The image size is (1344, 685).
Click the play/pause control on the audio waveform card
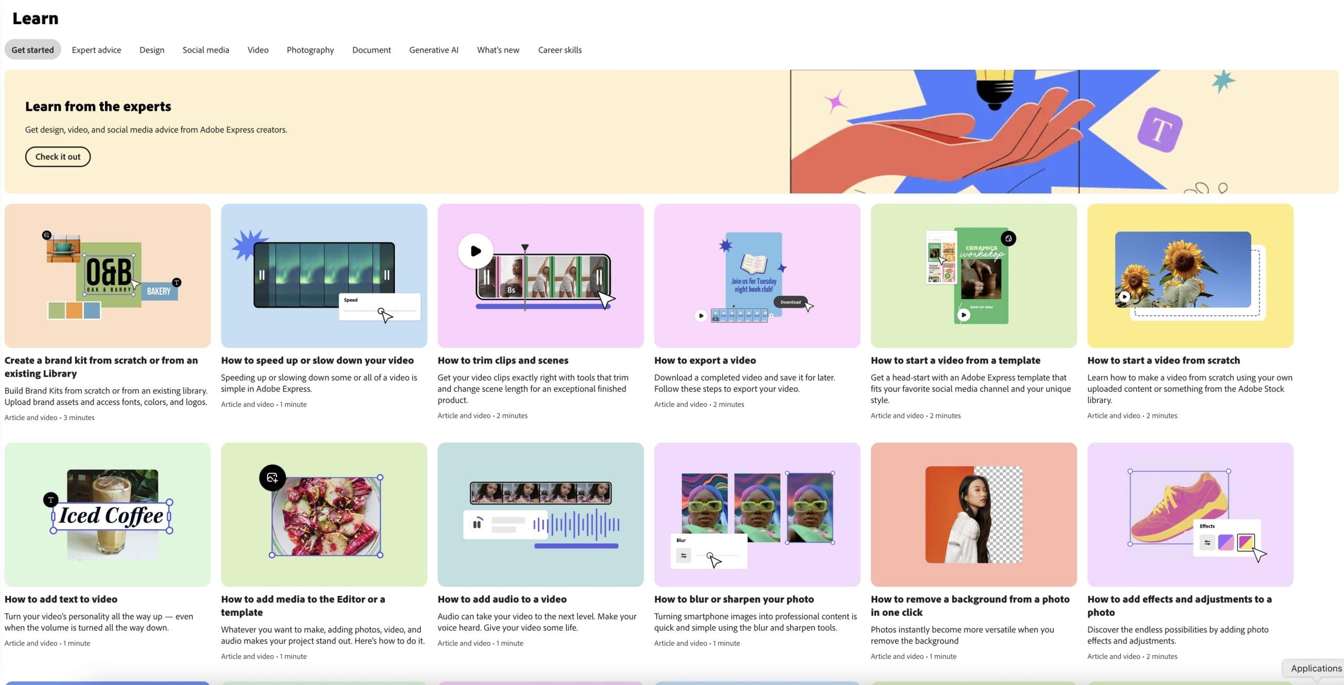coord(478,523)
